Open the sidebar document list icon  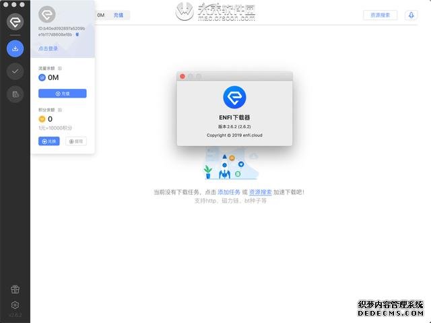[15, 94]
